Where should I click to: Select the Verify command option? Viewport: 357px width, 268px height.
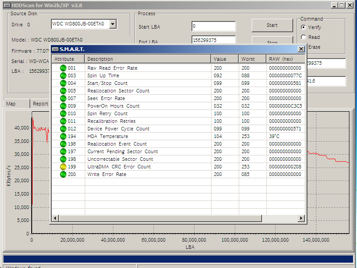tap(303, 27)
